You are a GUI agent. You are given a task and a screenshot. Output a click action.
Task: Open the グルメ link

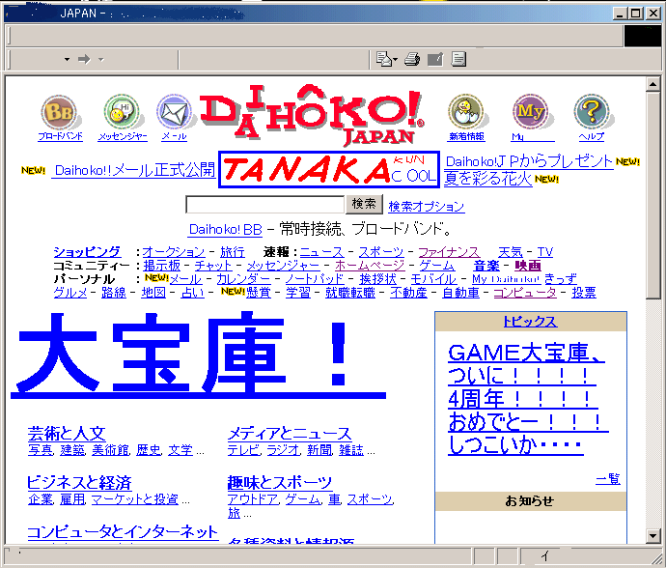(x=70, y=293)
